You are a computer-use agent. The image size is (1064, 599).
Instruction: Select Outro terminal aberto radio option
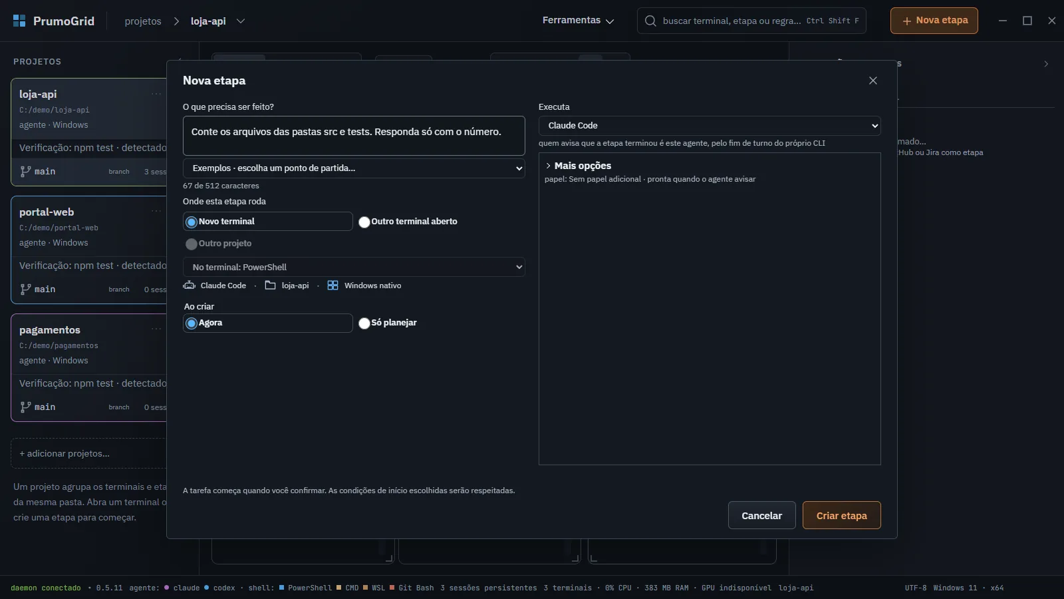tap(364, 222)
